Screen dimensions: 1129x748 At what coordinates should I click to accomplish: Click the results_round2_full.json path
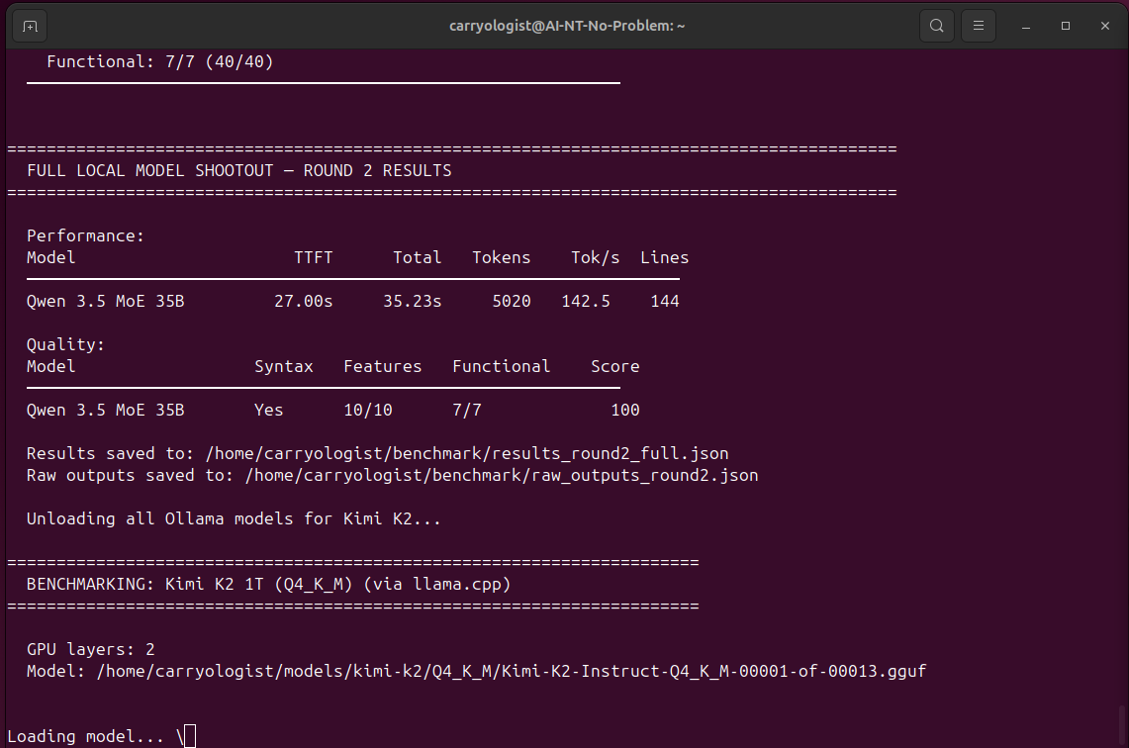(x=467, y=453)
